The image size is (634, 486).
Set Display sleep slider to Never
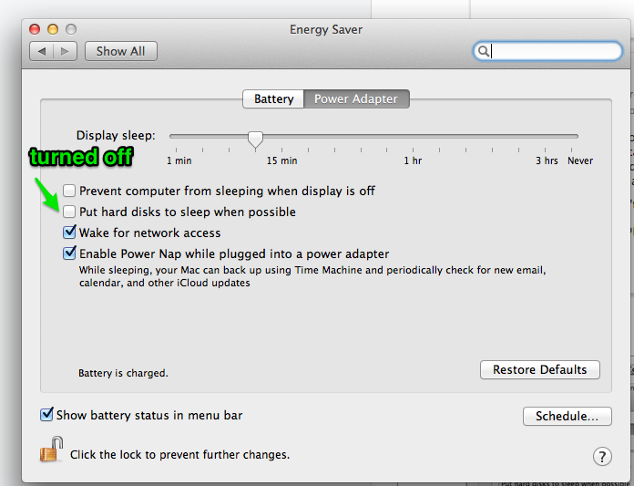pos(571,137)
